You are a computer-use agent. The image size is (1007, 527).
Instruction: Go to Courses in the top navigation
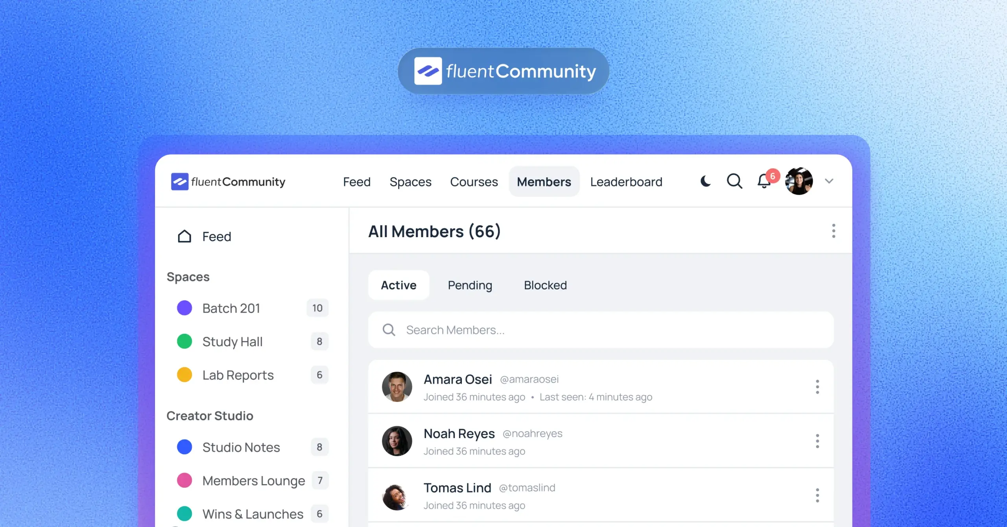pyautogui.click(x=474, y=182)
